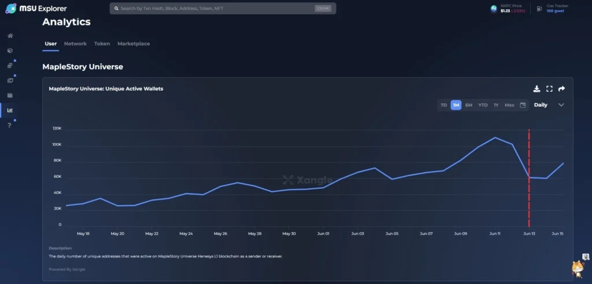592x284 pixels.
Task: Select the 6M time range
Action: pos(468,105)
